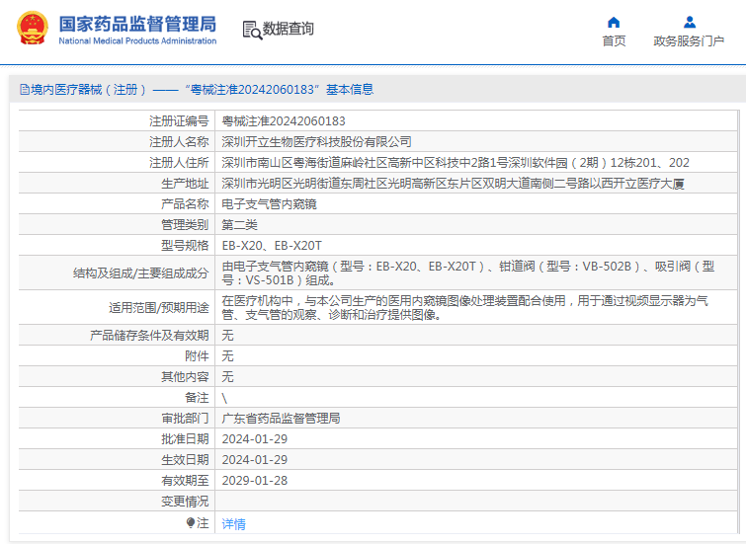This screenshot has height=544, width=746.
Task: Click 国家药品监督管理局 site title
Action: point(137,24)
